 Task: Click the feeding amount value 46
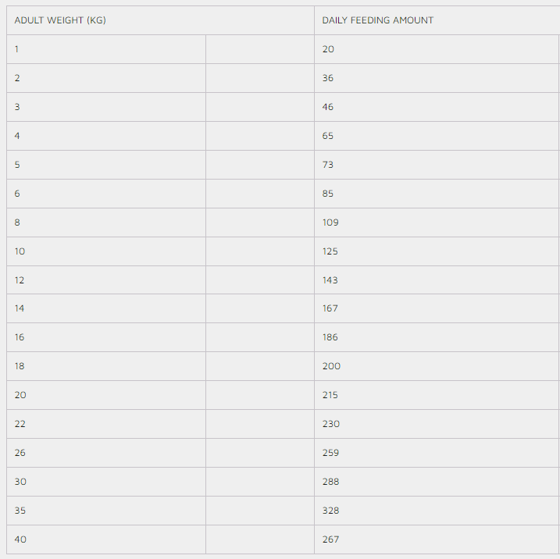(328, 107)
